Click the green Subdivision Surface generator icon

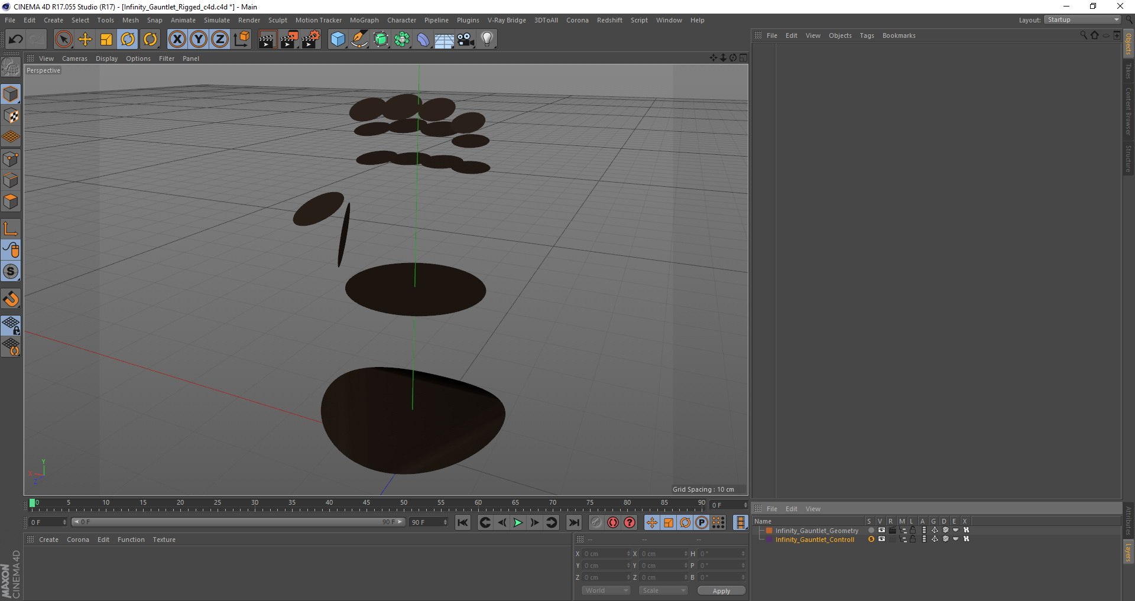pos(381,40)
